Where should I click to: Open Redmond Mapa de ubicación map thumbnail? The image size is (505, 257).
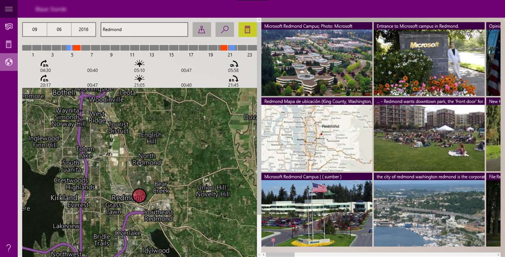pos(317,134)
